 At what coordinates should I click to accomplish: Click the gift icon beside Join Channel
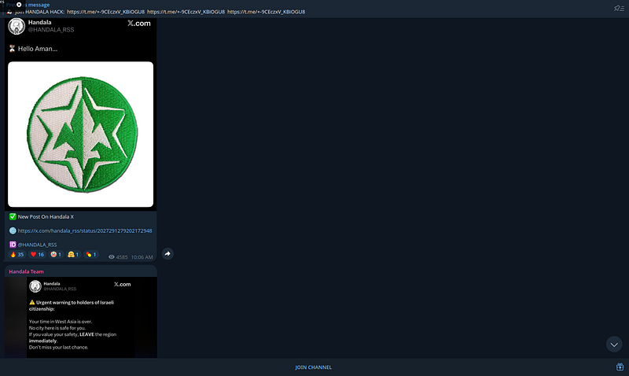[x=620, y=367]
